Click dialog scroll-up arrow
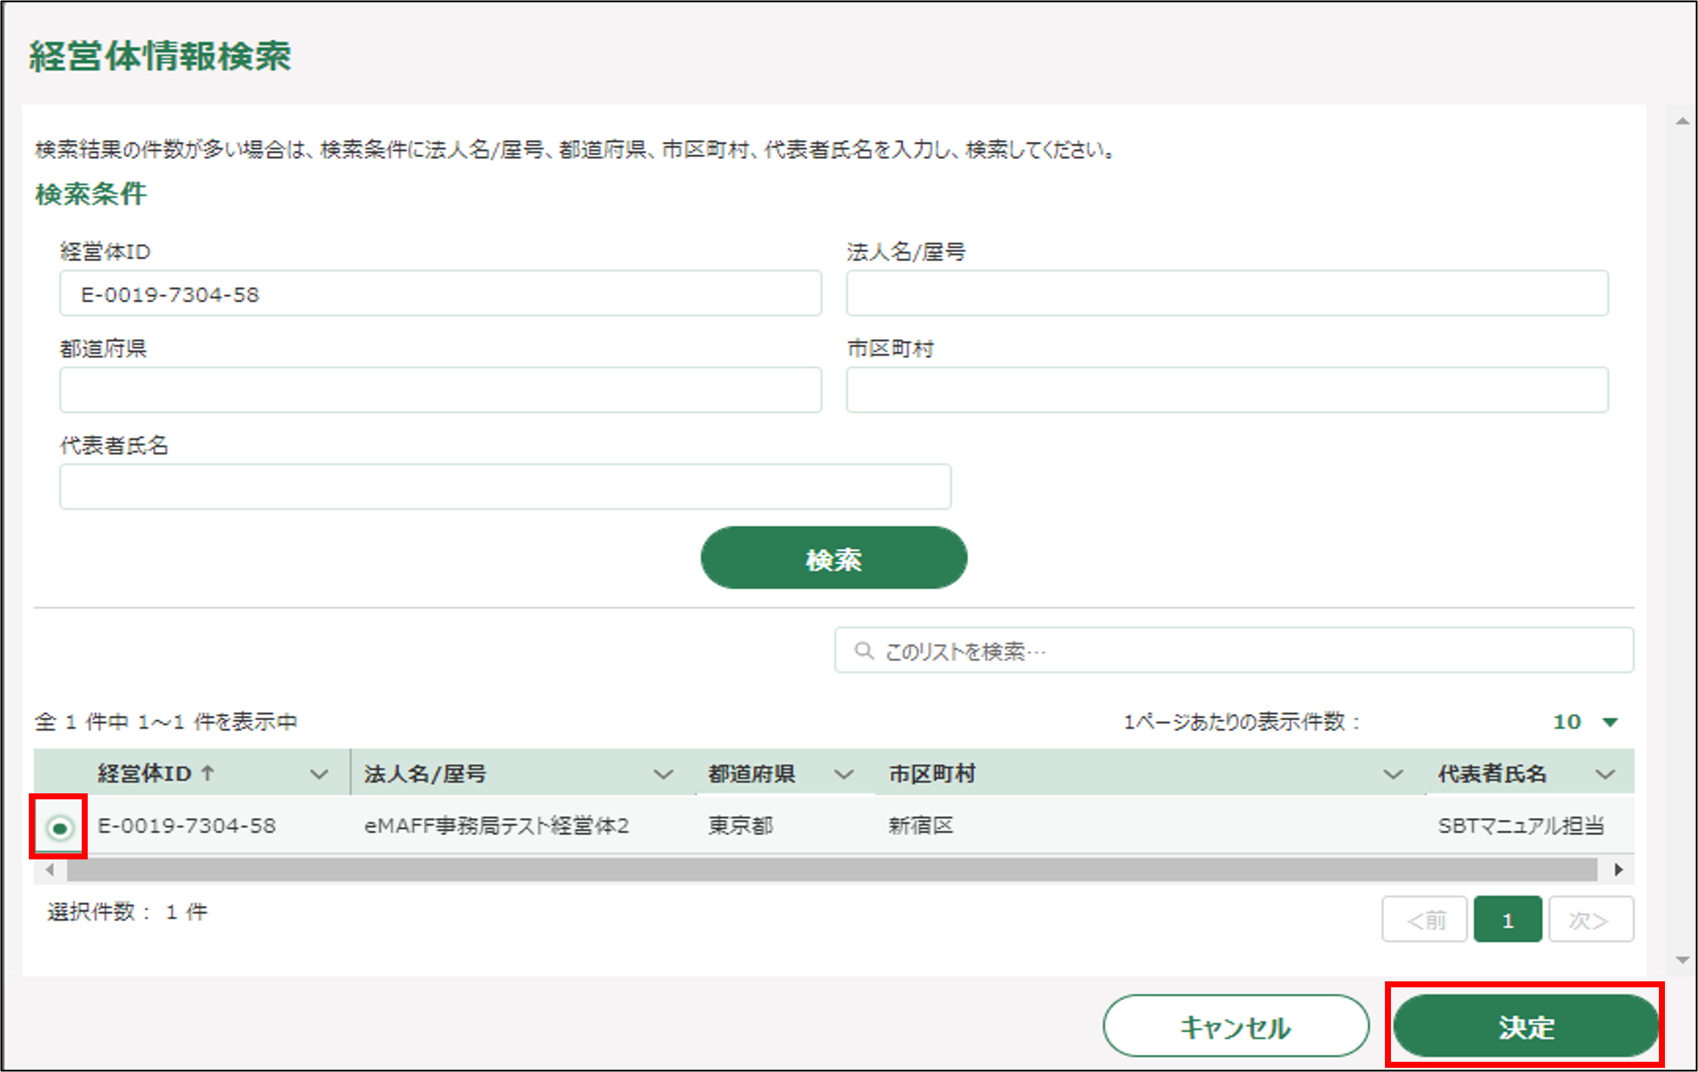This screenshot has height=1072, width=1698. coord(1682,122)
